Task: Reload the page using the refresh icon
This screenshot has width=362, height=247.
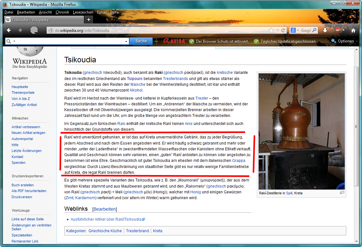Action: (x=283, y=30)
